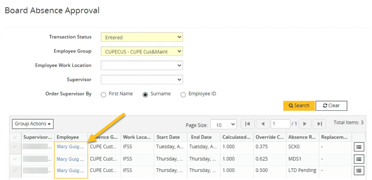This screenshot has width=372, height=180.
Task: Click the next page arrow icon
Action: click(x=305, y=124)
